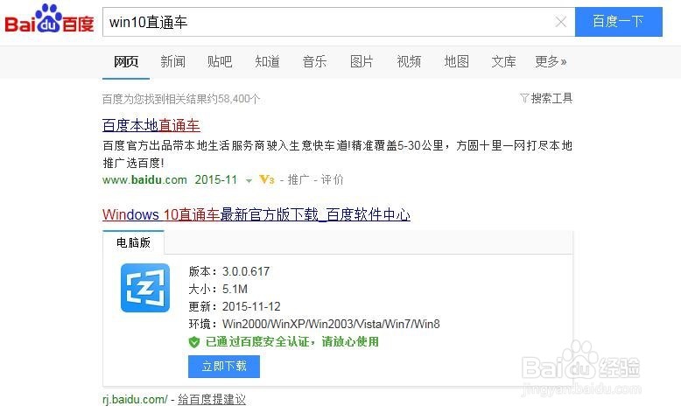The height and width of the screenshot is (413, 681).
Task: Switch to the 新闻 tab
Action: 172,61
